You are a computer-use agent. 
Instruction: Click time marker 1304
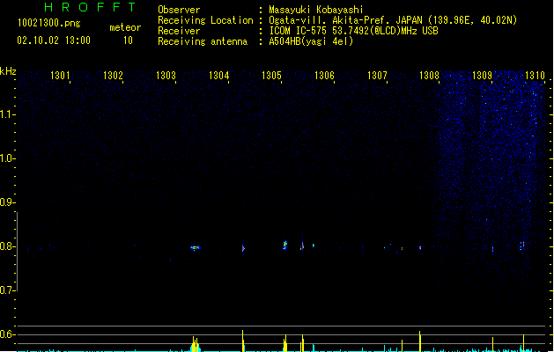(x=218, y=76)
